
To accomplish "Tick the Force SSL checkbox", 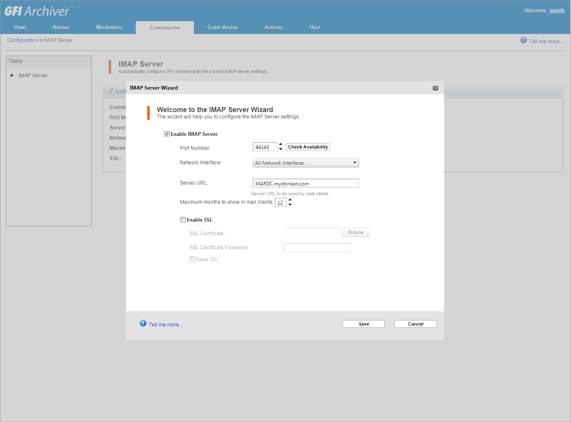I will pos(192,259).
